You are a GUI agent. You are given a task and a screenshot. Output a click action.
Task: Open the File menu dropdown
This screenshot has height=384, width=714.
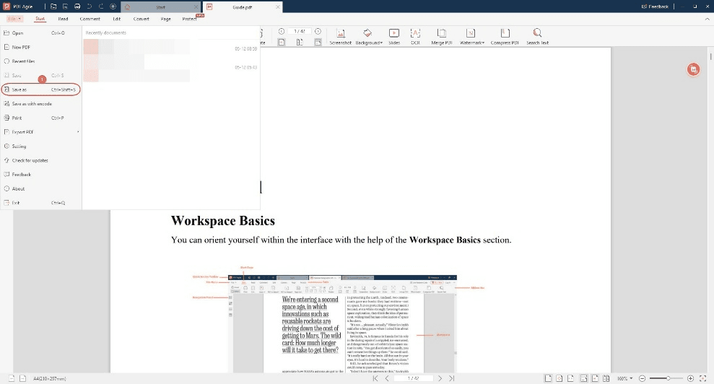point(14,19)
